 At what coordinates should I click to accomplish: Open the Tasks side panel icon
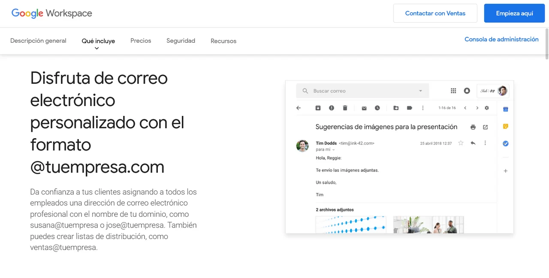pos(506,144)
